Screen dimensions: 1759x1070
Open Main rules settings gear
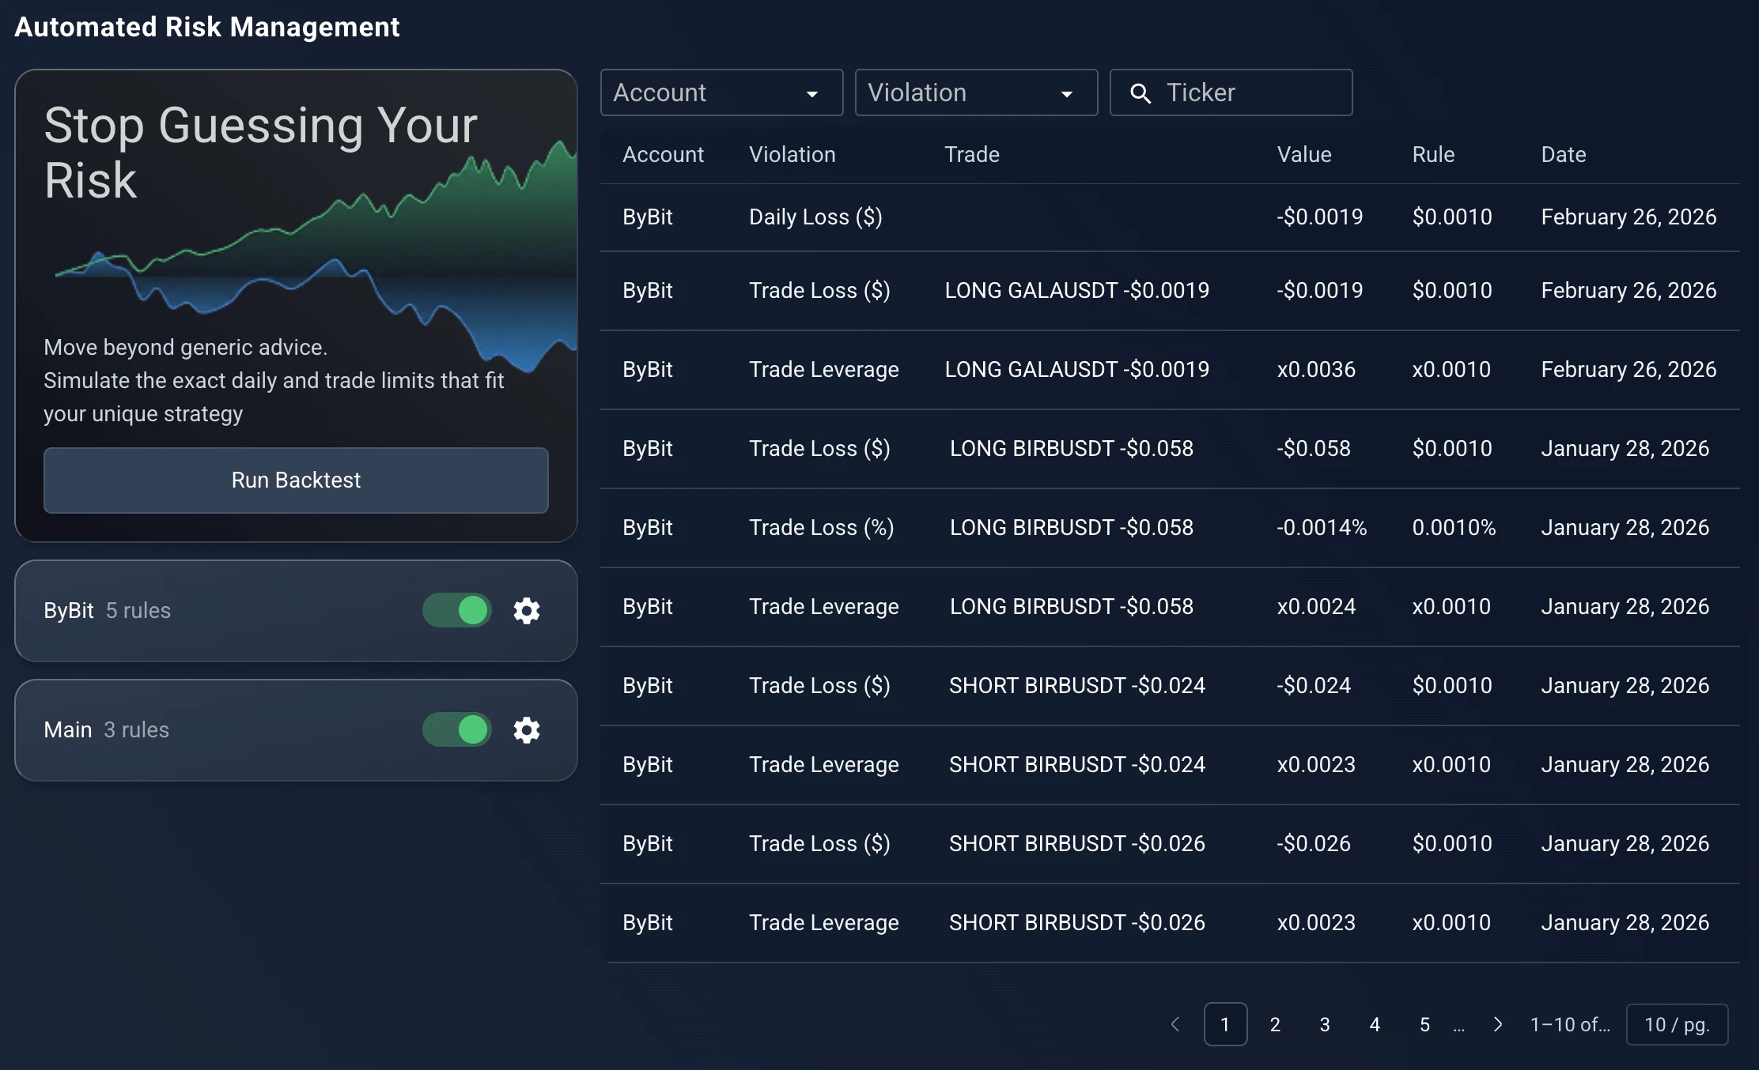[x=527, y=730]
